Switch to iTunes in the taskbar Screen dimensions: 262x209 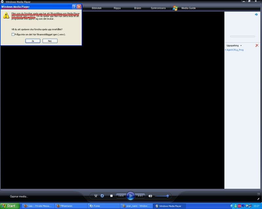[x=104, y=206]
